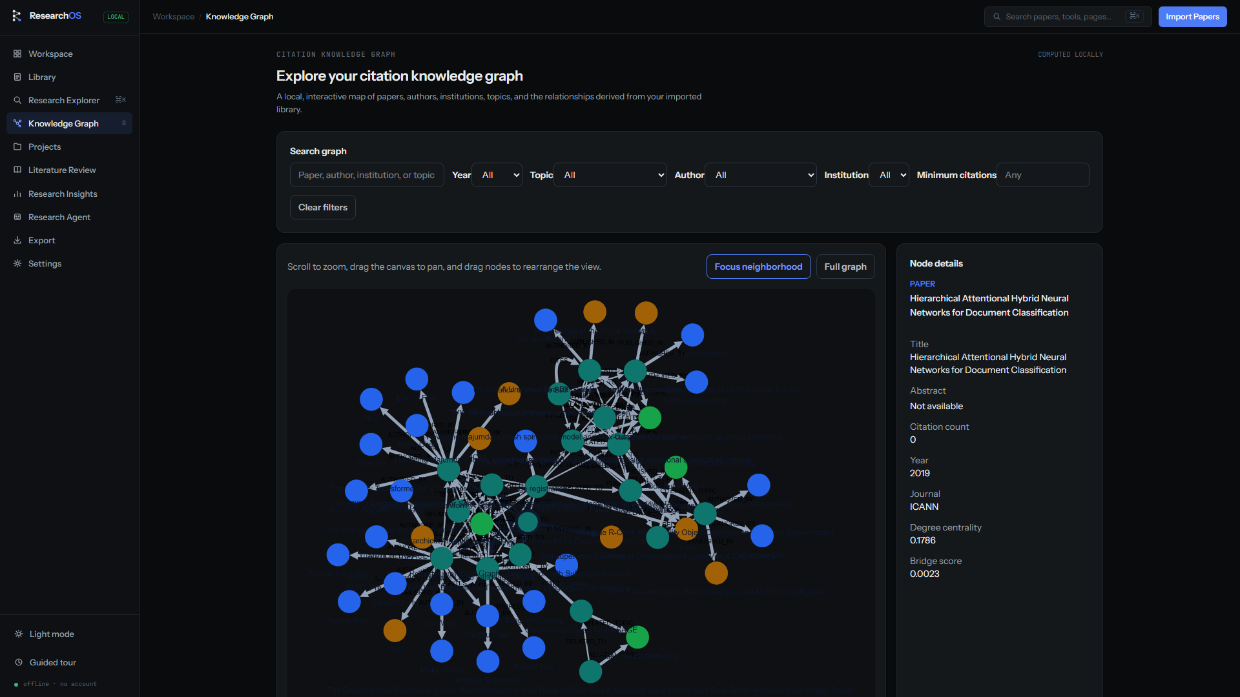The width and height of the screenshot is (1240, 697).
Task: Click the 0.1786 degree centrality value
Action: (x=922, y=540)
